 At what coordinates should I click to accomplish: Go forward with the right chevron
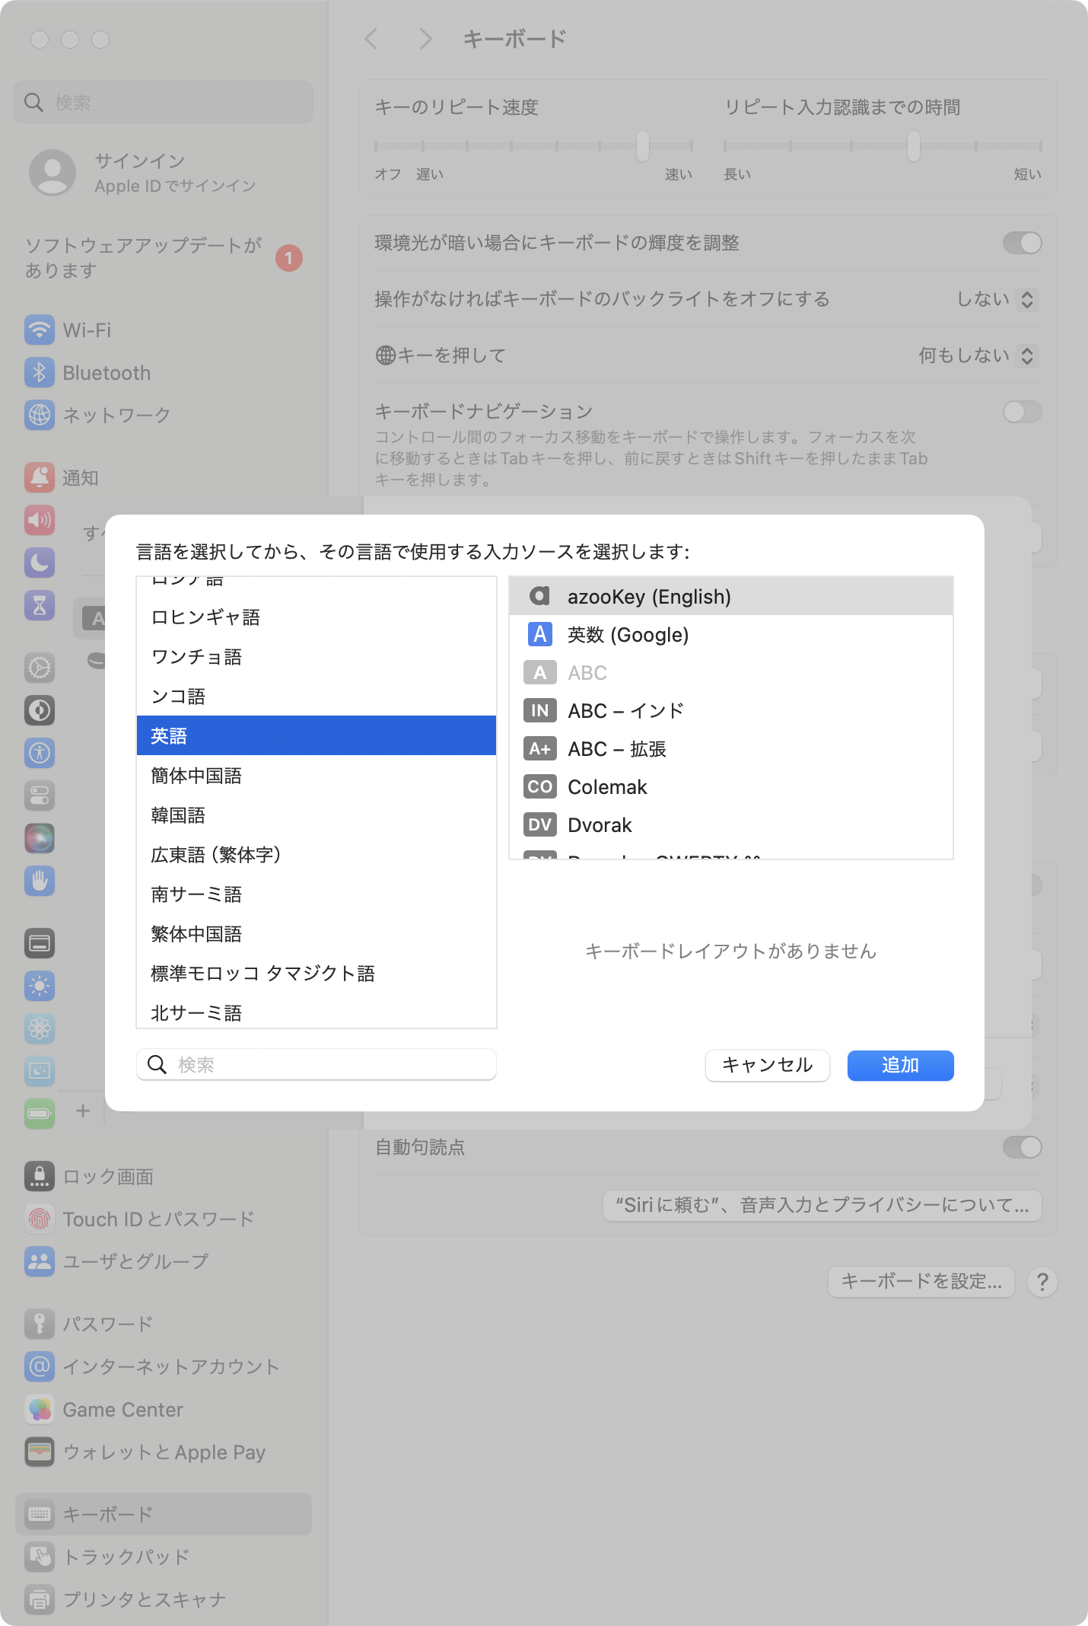pyautogui.click(x=425, y=39)
